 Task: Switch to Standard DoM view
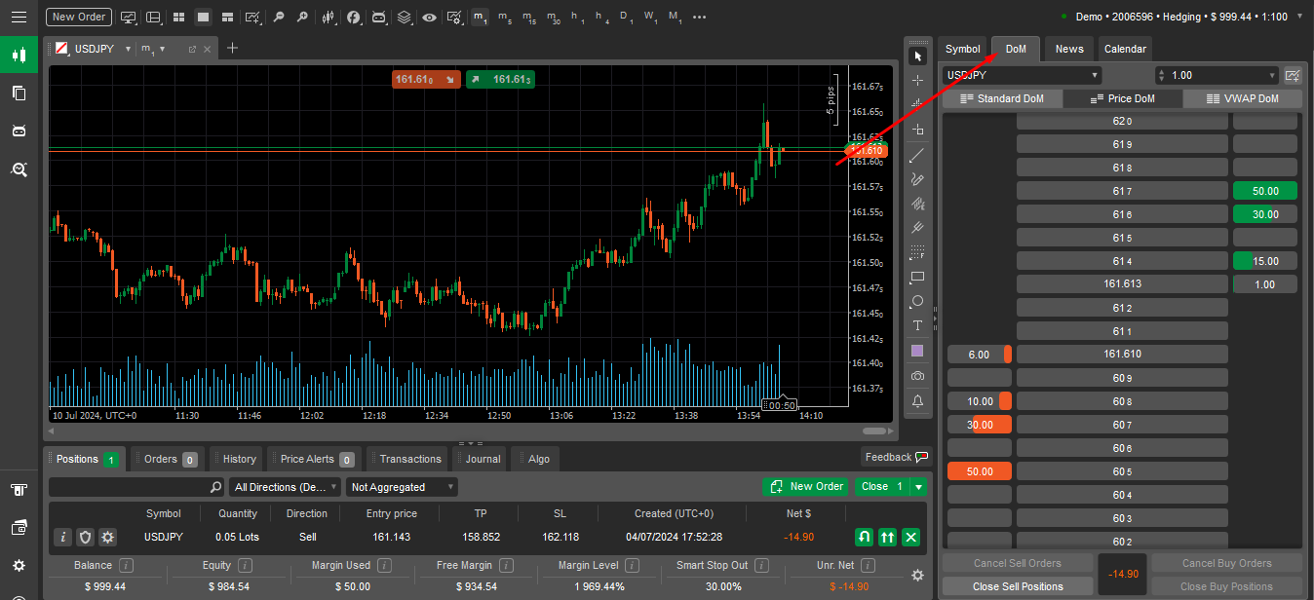tap(1002, 97)
